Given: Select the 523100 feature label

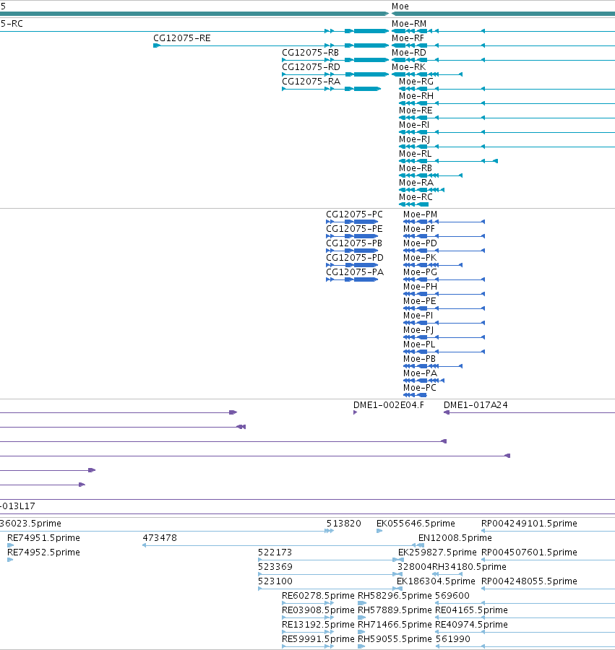Looking at the screenshot, I should (x=275, y=581).
